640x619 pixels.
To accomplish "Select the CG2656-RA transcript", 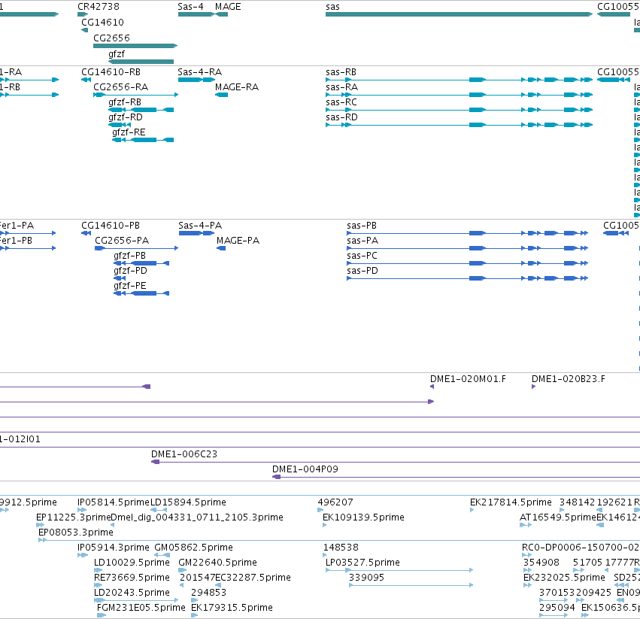I will click(x=136, y=95).
